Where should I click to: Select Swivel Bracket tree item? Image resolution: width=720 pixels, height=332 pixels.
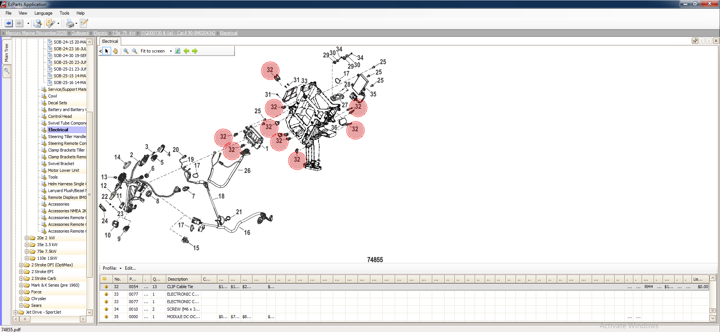pos(61,164)
